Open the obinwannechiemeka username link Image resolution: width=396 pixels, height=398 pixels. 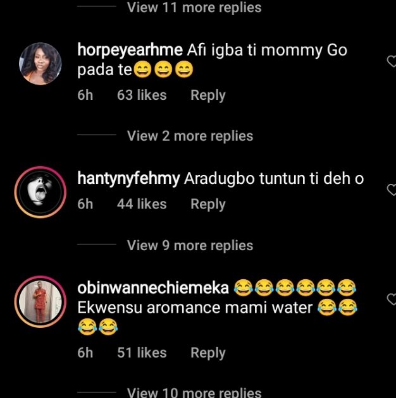click(x=152, y=288)
